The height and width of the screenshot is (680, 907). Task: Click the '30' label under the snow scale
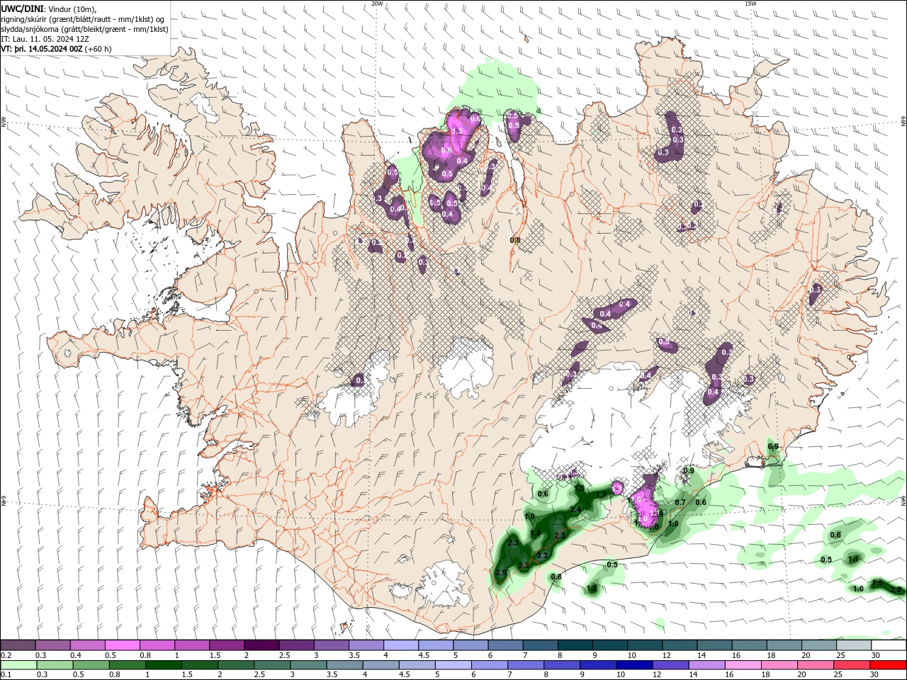pyautogui.click(x=876, y=655)
